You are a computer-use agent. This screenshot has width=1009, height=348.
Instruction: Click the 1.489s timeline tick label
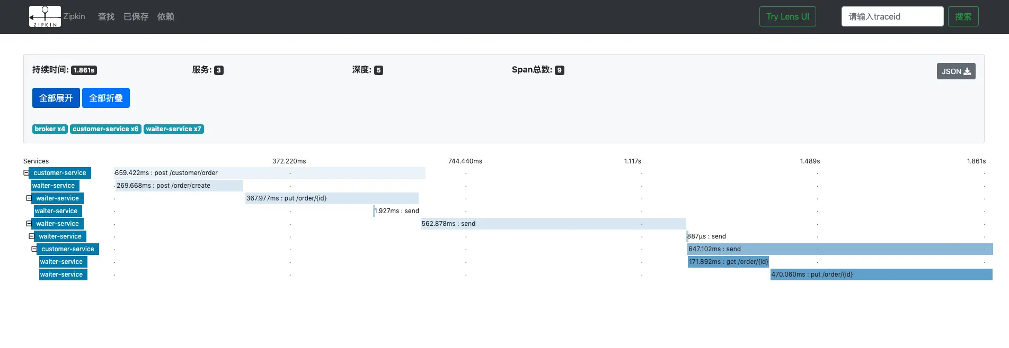[810, 161]
